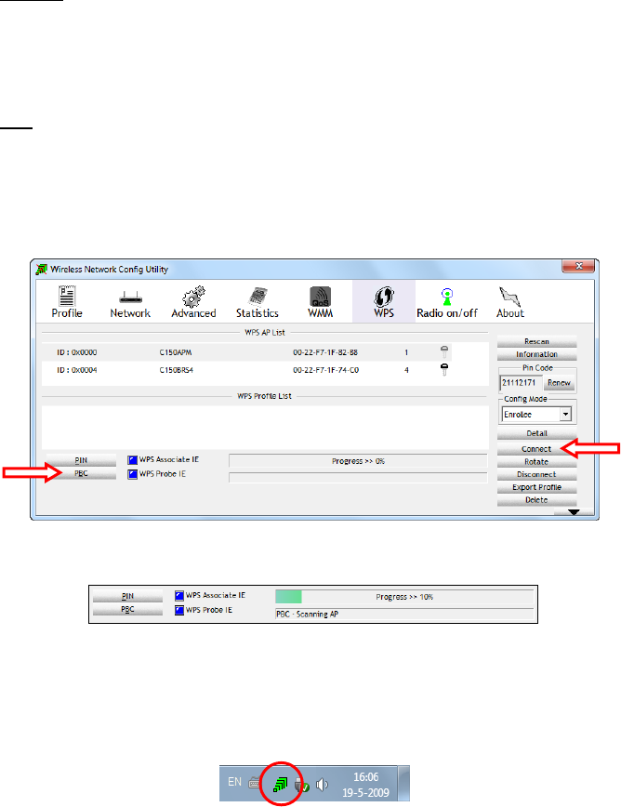
Task: Open the Advanced settings gear icon
Action: (193, 302)
